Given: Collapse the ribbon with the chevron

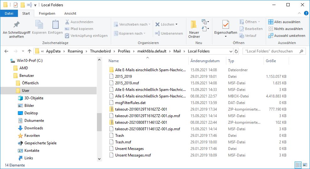Looking at the screenshot, I should point(299,13).
